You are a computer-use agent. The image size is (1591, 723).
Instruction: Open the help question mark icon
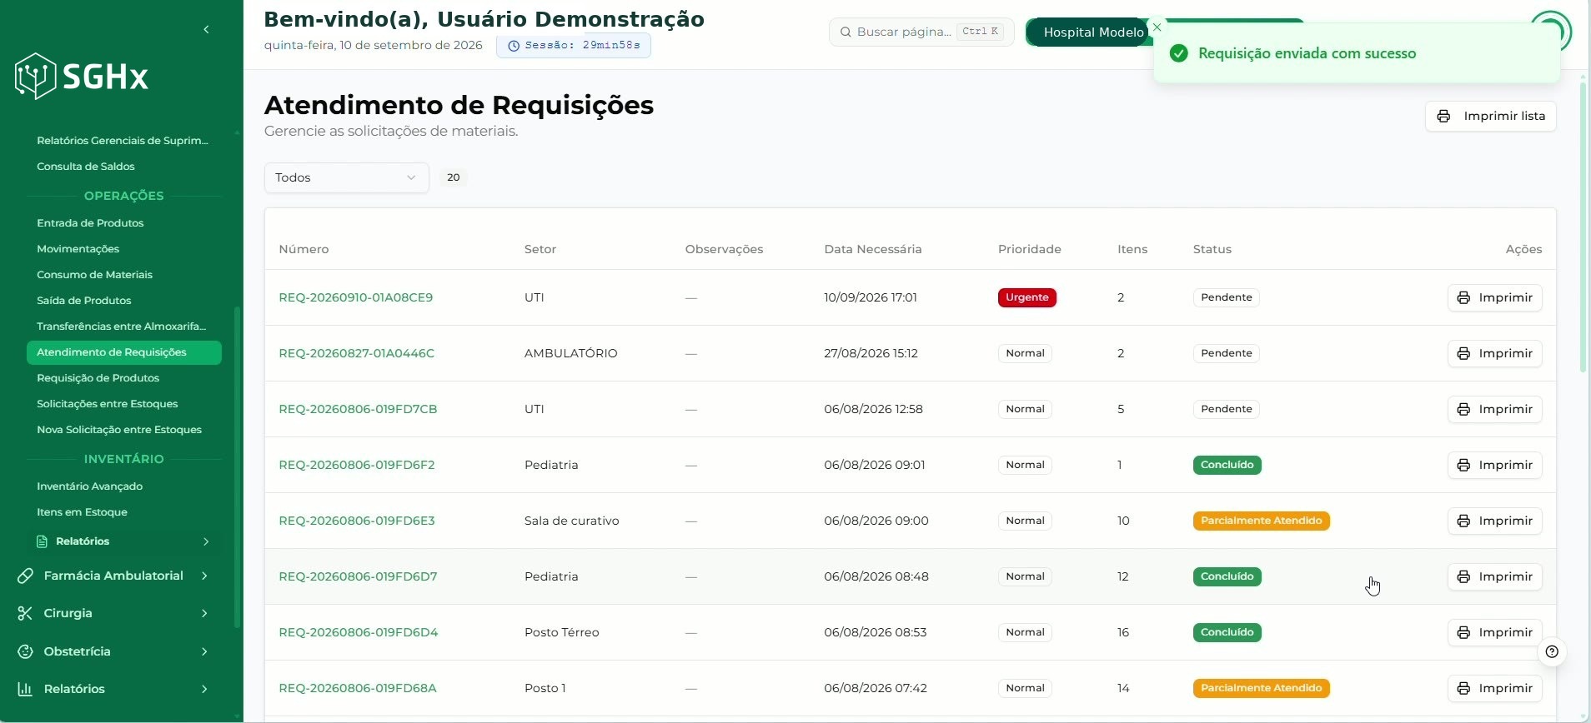(1552, 651)
